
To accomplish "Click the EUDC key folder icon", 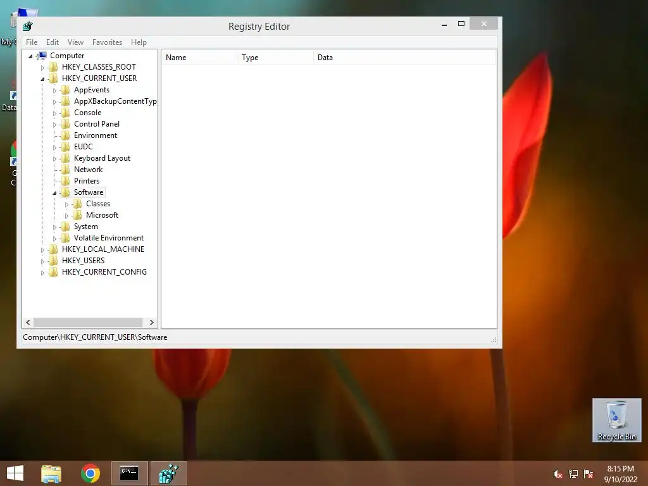I will click(x=65, y=147).
